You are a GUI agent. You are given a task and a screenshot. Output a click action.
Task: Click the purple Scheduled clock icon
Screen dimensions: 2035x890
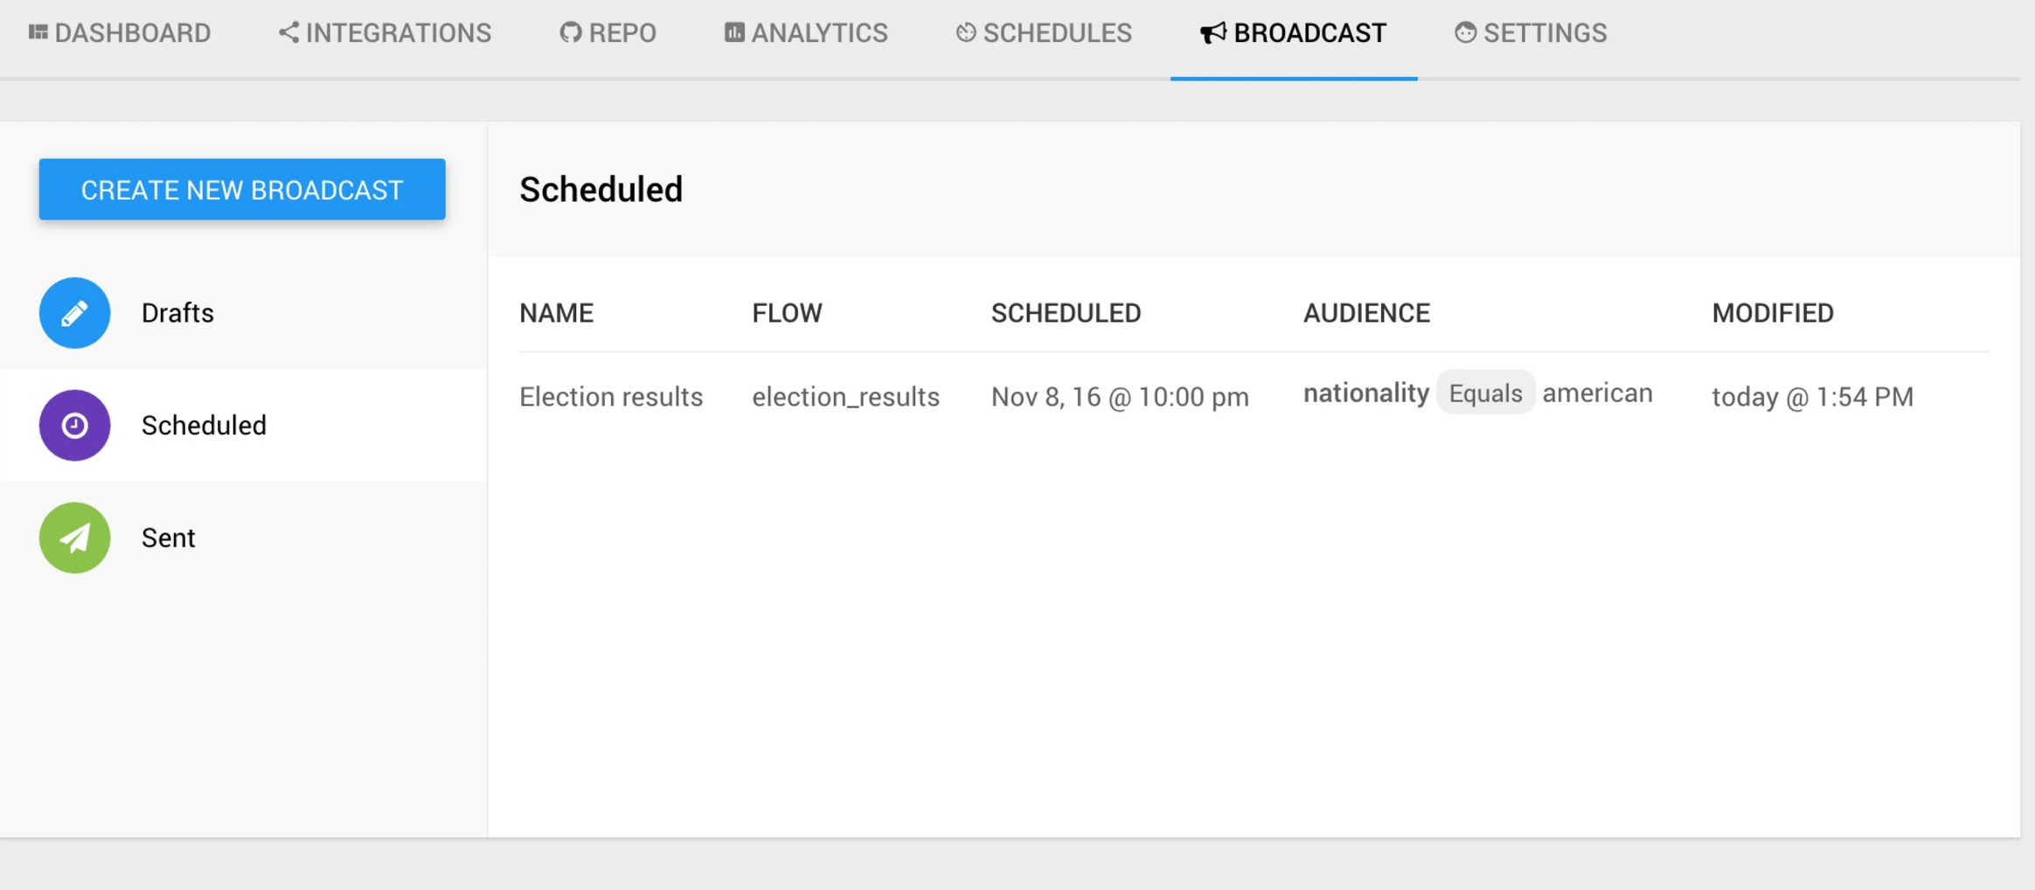point(74,425)
